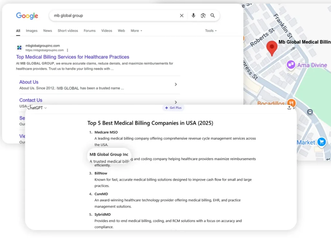Expand the More search filters dropdown
Viewport: 331px width, 239px height.
(x=136, y=31)
